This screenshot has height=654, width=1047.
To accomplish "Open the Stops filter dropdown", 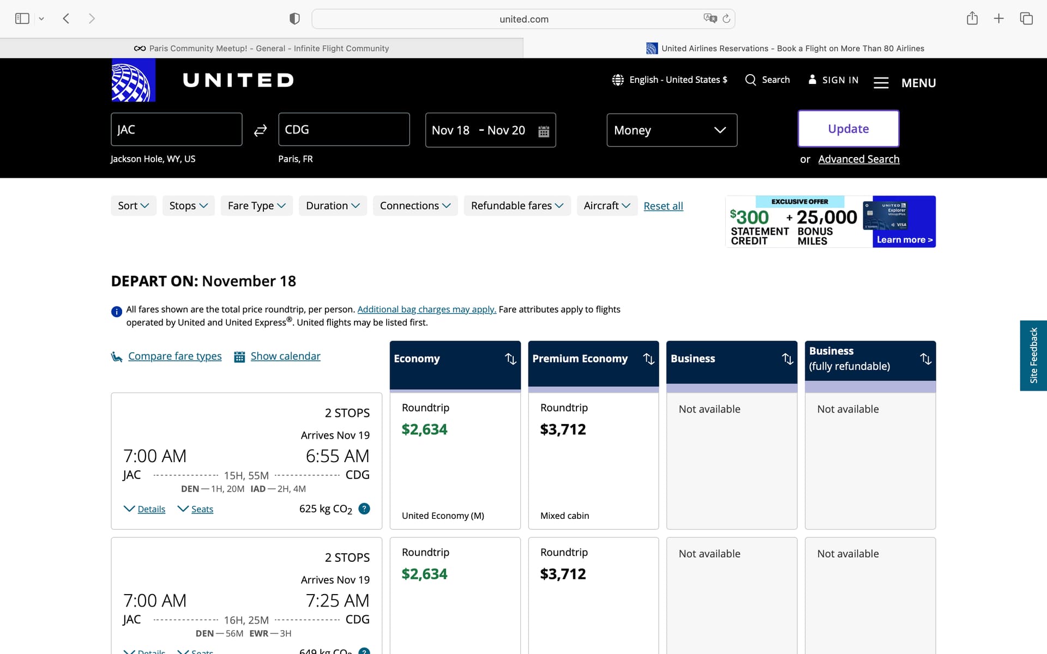I will [188, 205].
